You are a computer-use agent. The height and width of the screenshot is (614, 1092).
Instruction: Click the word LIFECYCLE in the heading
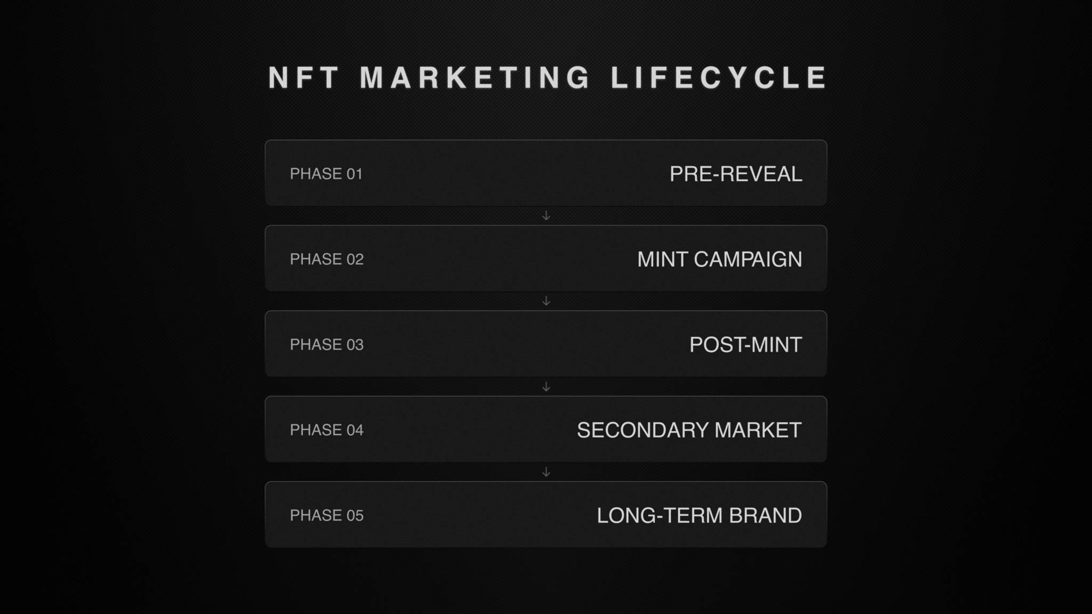pyautogui.click(x=719, y=78)
